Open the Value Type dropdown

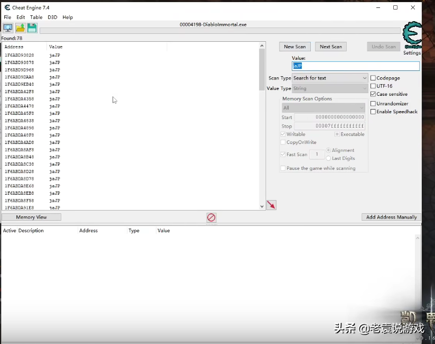click(x=330, y=89)
